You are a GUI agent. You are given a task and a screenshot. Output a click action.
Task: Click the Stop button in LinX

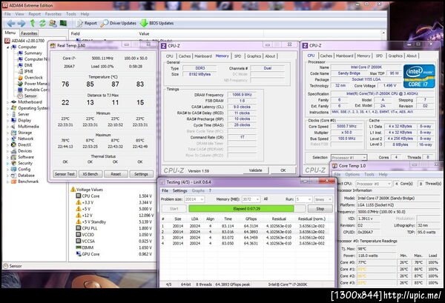tap(320, 209)
